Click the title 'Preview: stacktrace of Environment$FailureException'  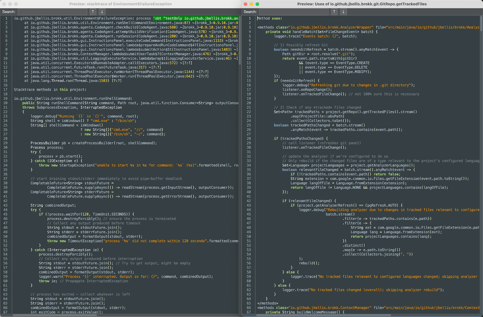120,4
